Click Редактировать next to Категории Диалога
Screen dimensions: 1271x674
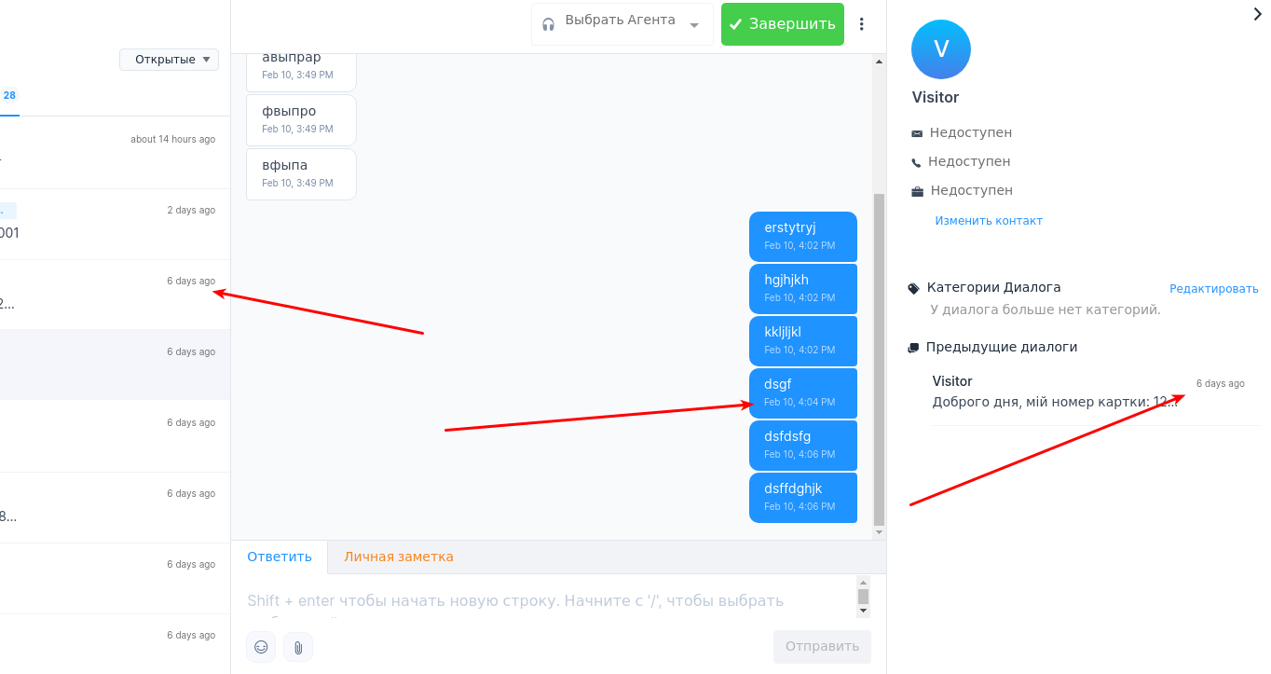pyautogui.click(x=1213, y=288)
